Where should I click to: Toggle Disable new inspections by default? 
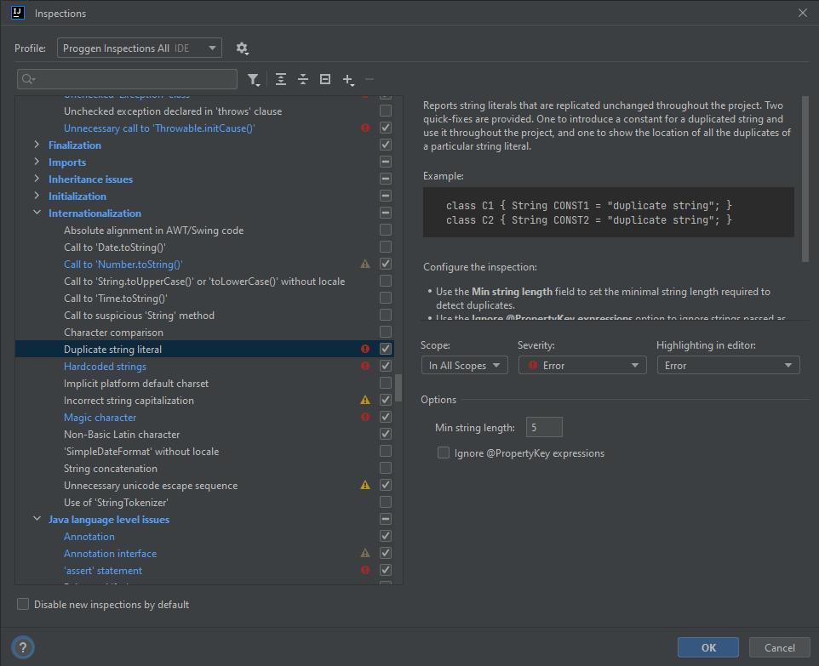pyautogui.click(x=23, y=605)
